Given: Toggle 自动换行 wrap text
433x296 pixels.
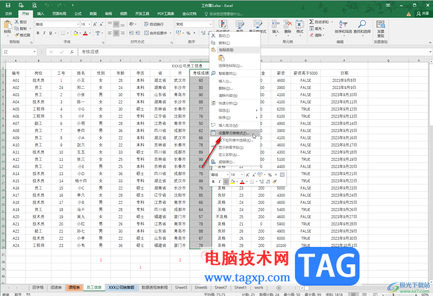Looking at the screenshot, I should [154, 24].
